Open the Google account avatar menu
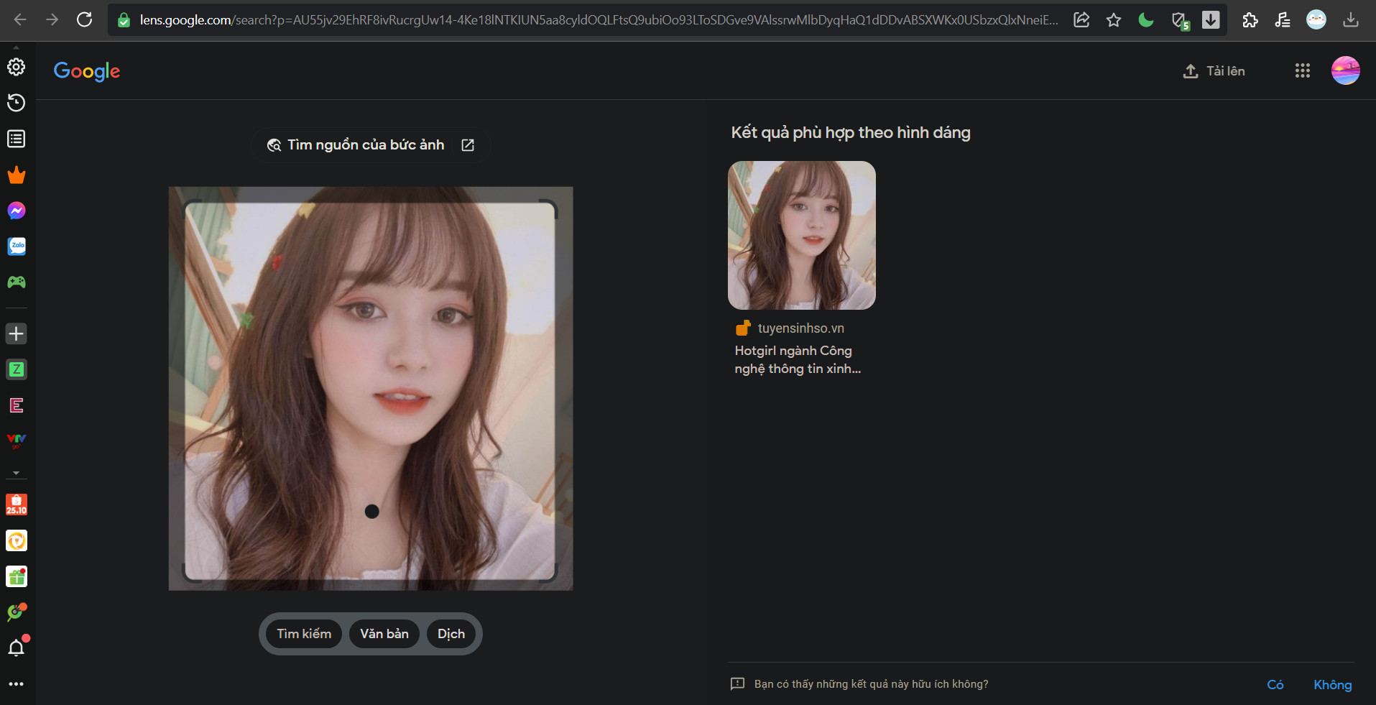 tap(1345, 70)
